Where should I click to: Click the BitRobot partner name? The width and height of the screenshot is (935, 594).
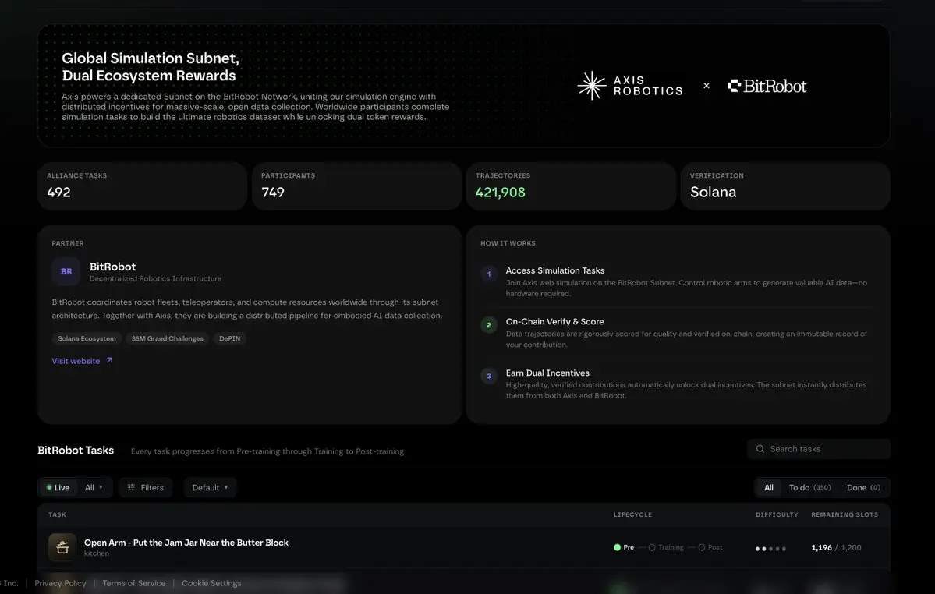pyautogui.click(x=113, y=267)
